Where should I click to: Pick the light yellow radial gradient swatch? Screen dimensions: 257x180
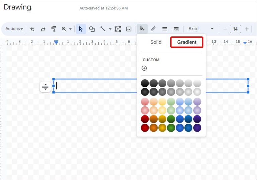pos(162,110)
